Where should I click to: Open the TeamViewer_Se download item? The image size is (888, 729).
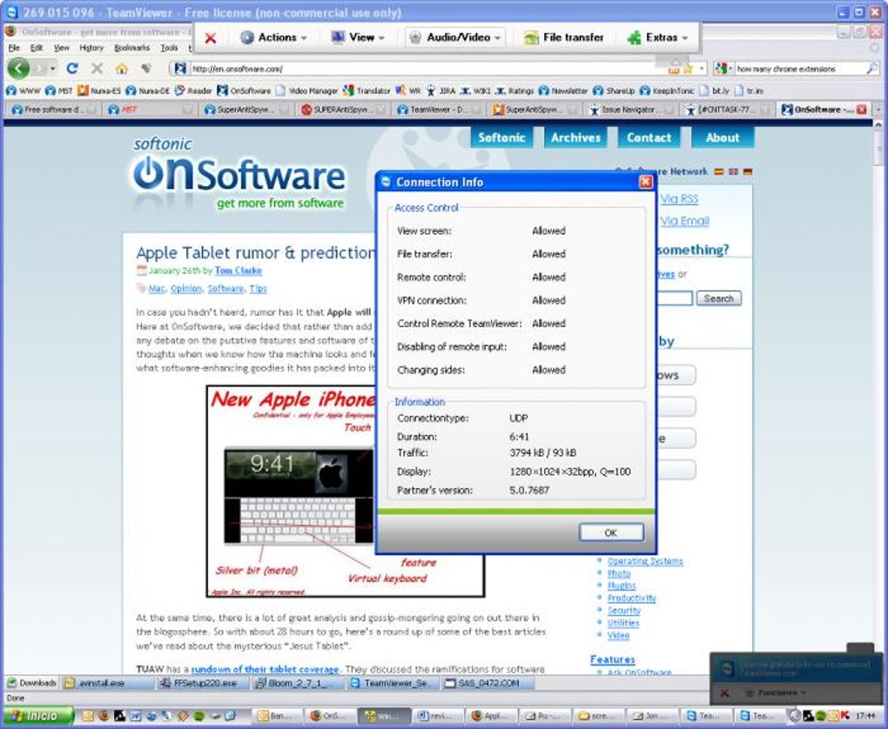point(393,683)
